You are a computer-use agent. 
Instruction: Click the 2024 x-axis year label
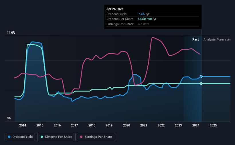pyautogui.click(x=196, y=125)
